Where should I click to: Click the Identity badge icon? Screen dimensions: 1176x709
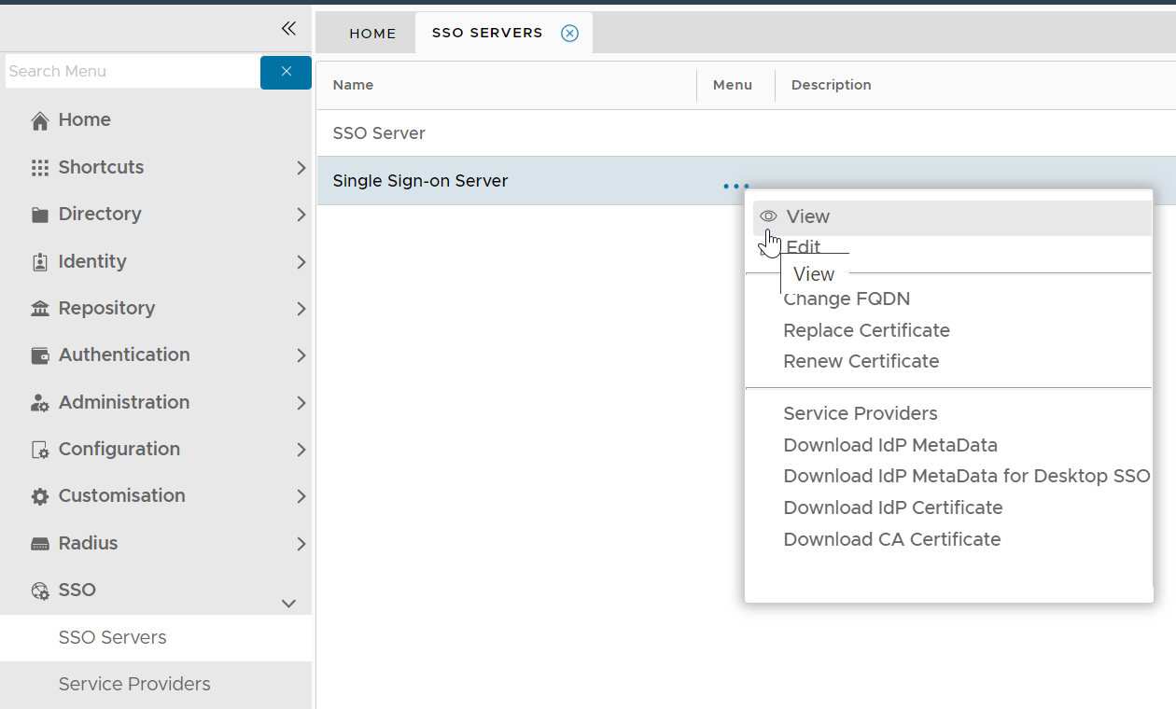(x=39, y=262)
